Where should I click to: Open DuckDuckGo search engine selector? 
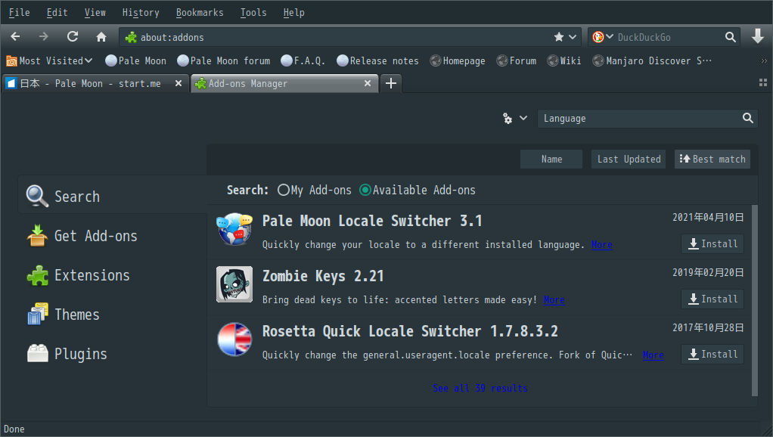point(603,37)
